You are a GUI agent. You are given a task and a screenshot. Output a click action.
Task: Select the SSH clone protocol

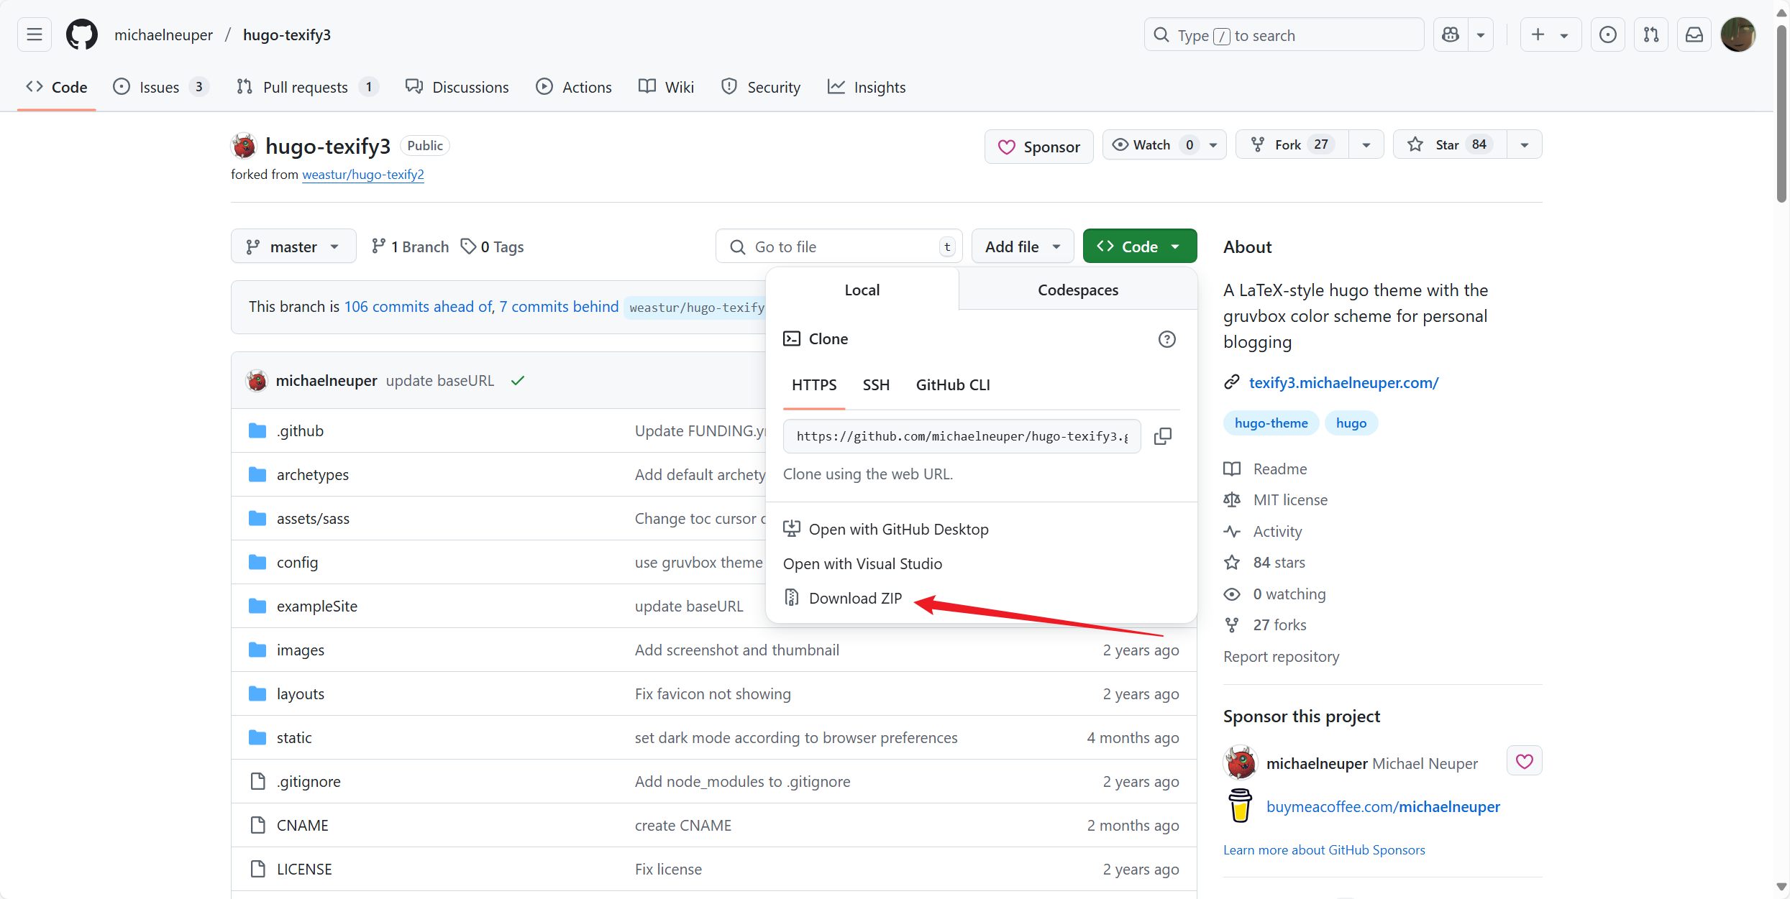tap(876, 384)
